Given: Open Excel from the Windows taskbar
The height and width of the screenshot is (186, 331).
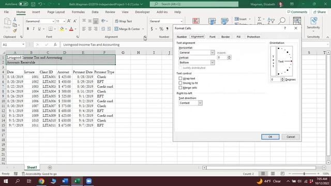Looking at the screenshot, I should [x=77, y=181].
